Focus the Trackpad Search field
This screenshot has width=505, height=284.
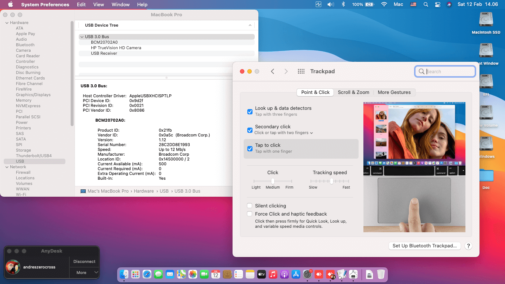coord(445,71)
